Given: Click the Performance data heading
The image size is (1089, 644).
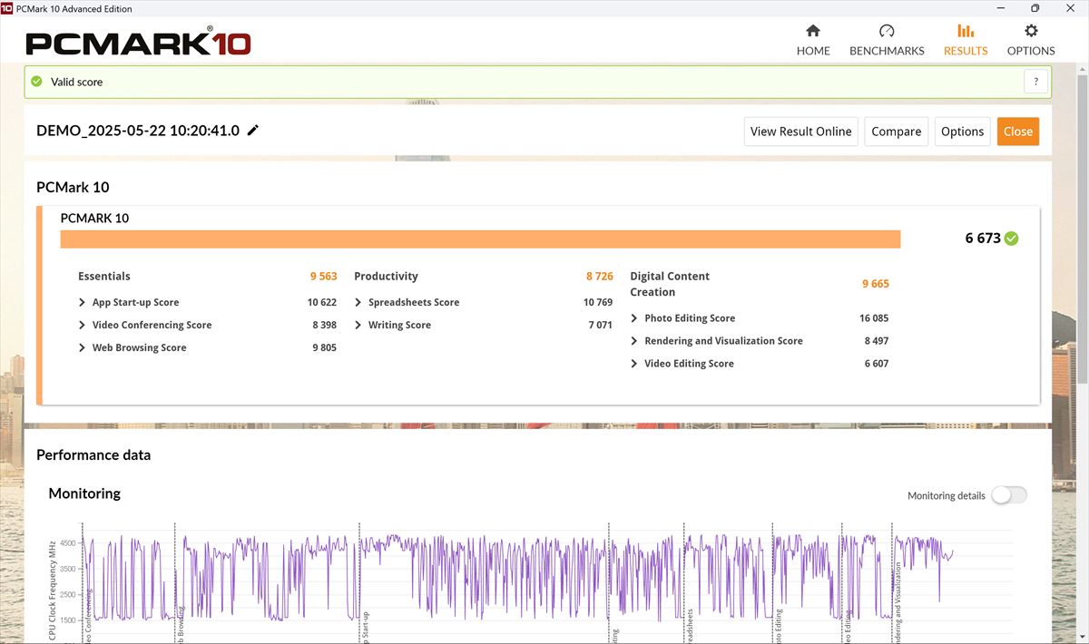Looking at the screenshot, I should click(x=93, y=455).
